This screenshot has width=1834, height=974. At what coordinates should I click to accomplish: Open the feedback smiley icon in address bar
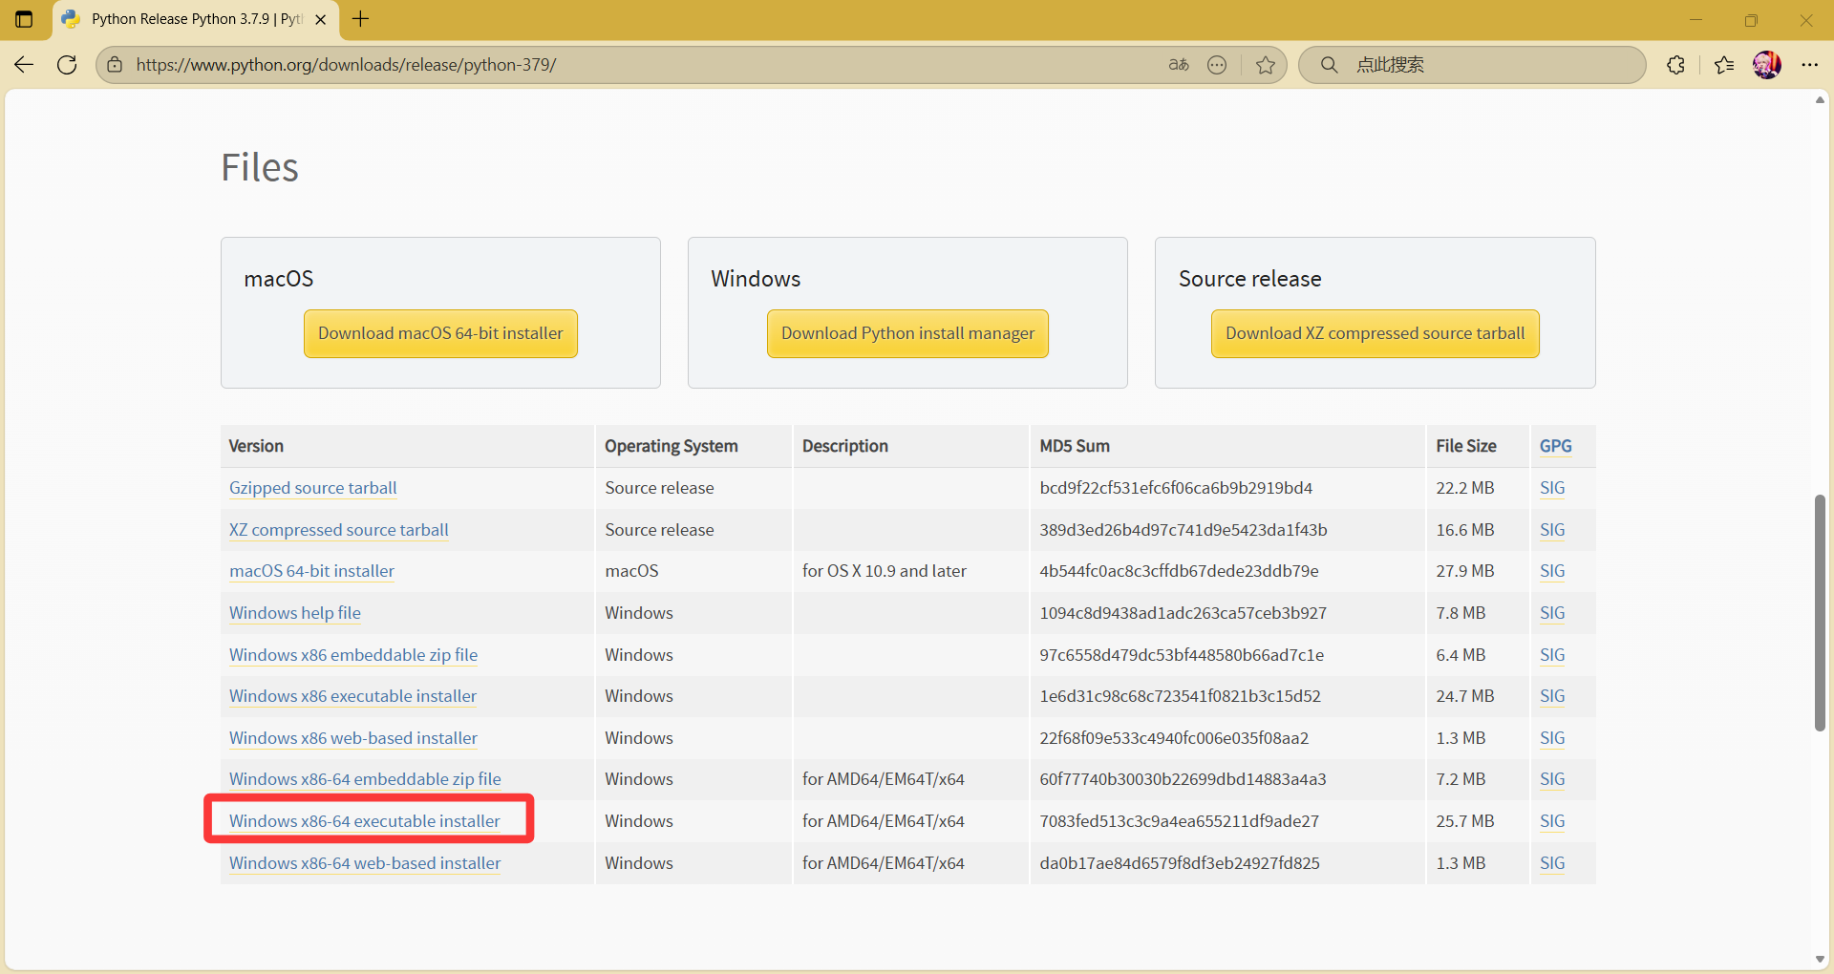[x=1217, y=65]
